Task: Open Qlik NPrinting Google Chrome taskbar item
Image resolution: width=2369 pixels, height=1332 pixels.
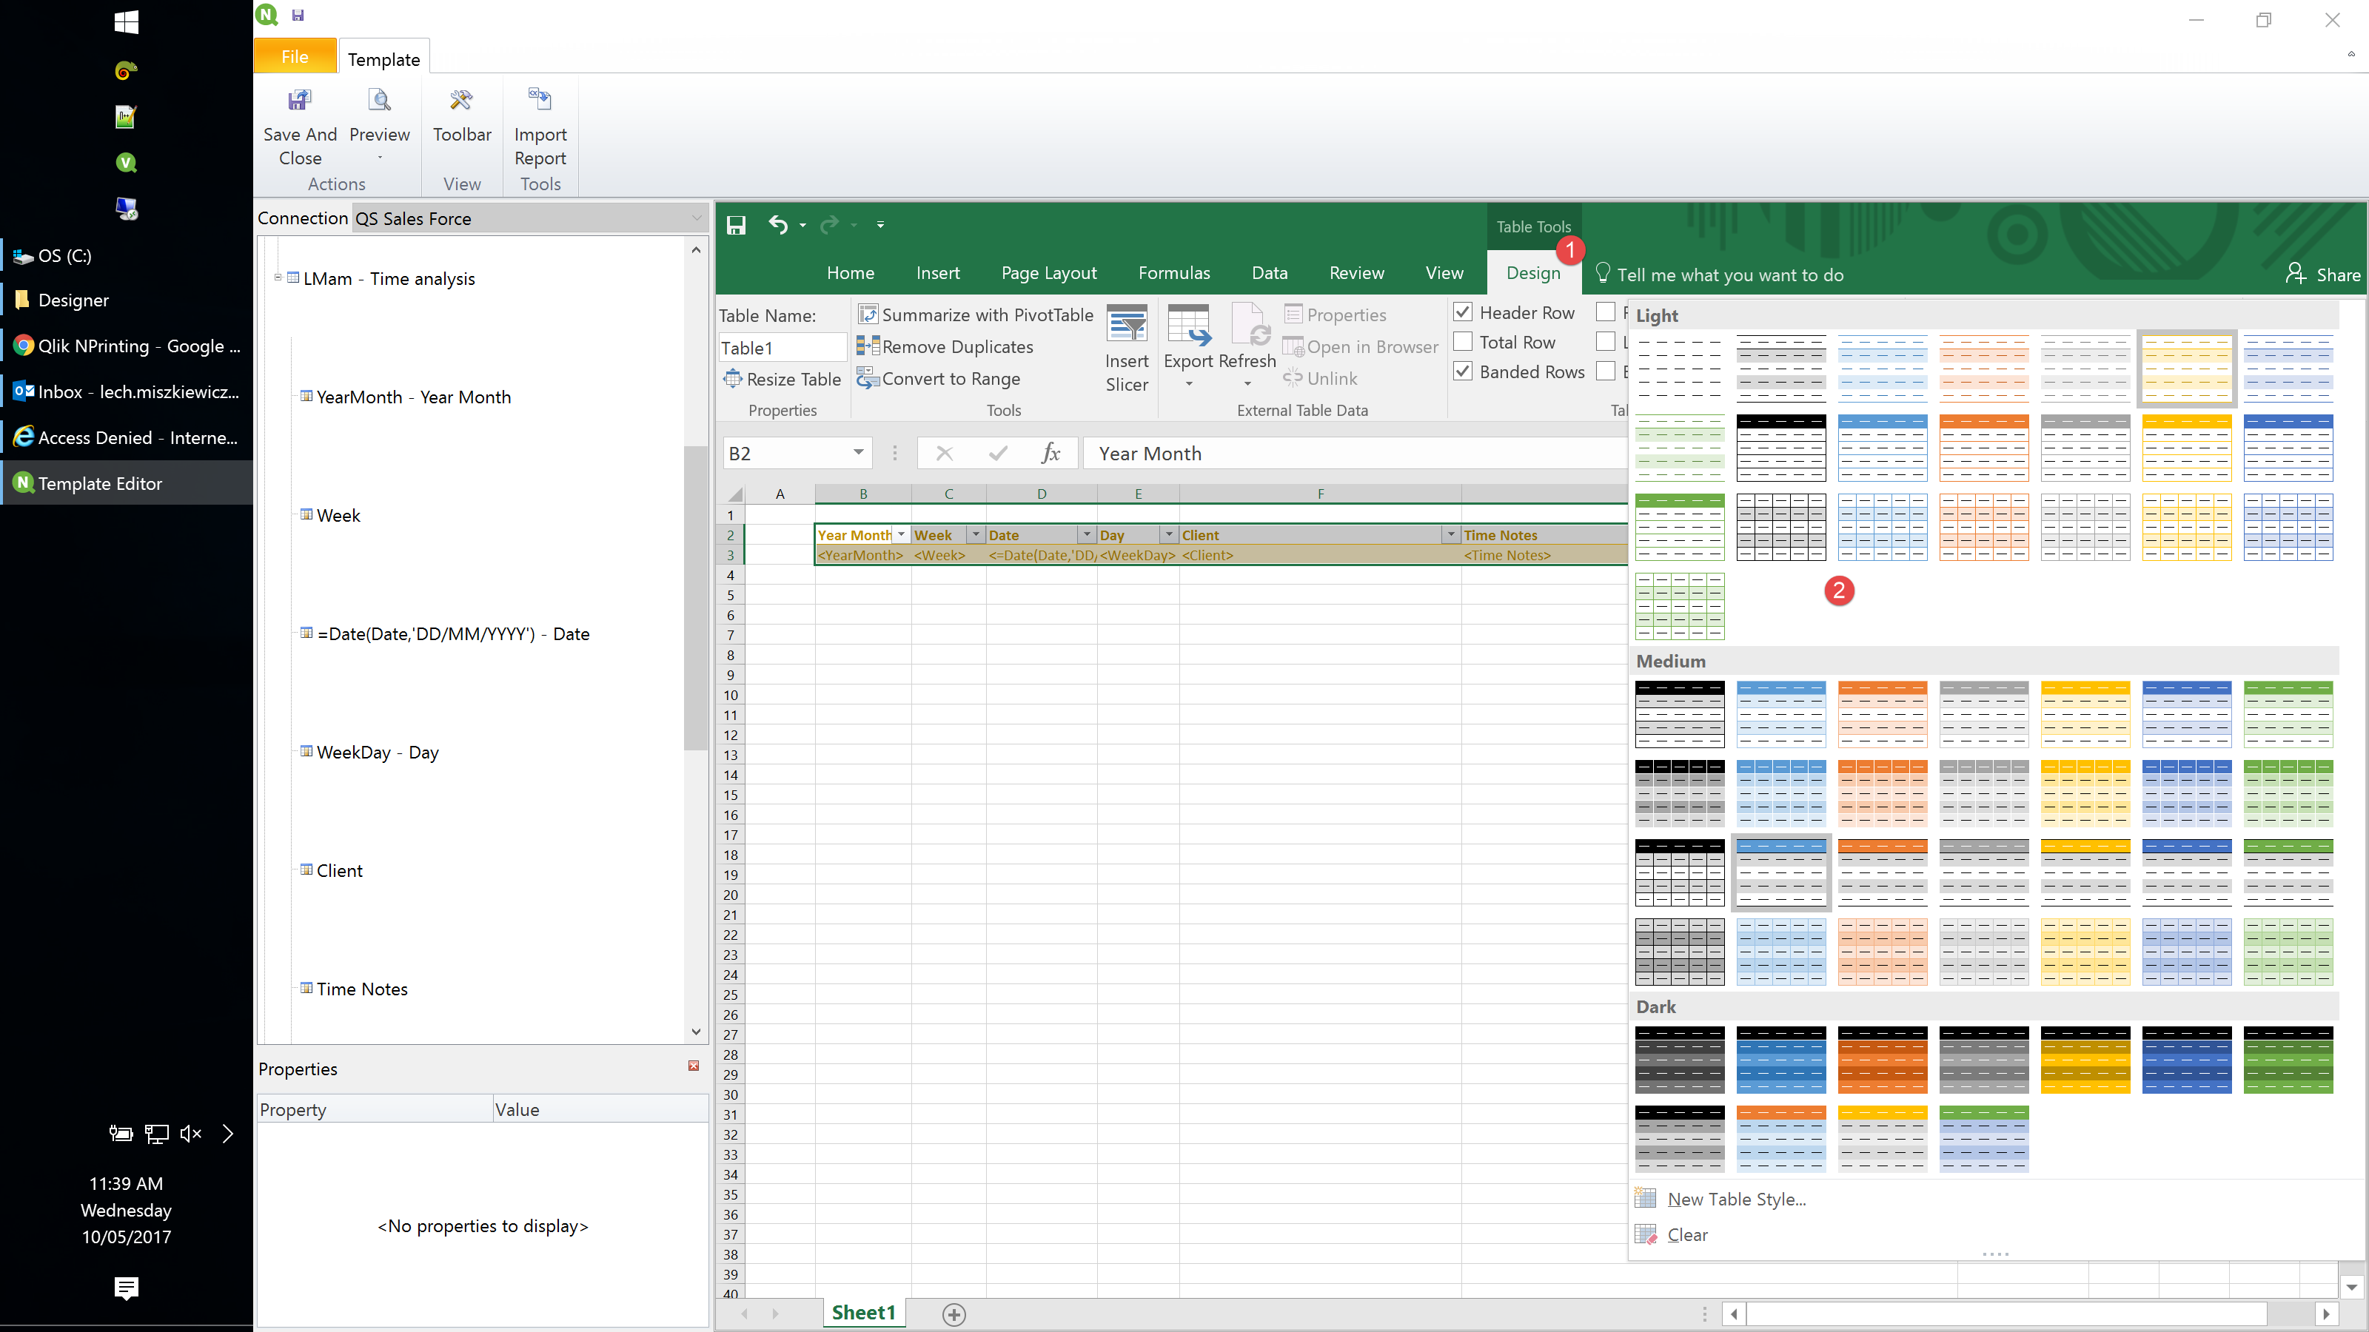Action: click(126, 346)
